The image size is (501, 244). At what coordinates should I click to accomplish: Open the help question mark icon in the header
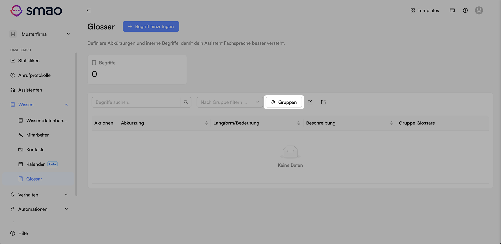pyautogui.click(x=465, y=10)
